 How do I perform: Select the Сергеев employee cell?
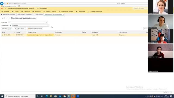(x=95, y=35)
